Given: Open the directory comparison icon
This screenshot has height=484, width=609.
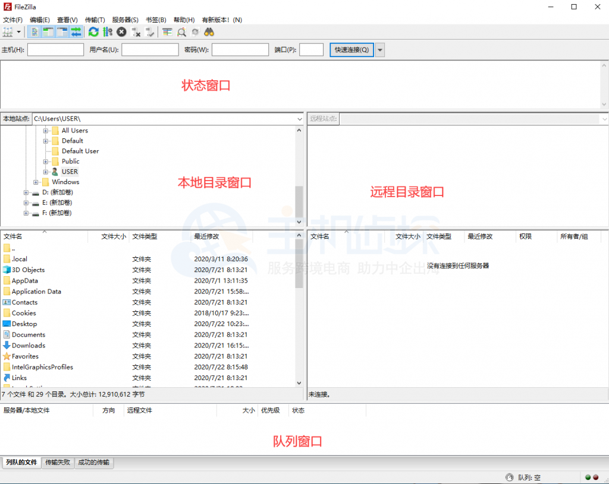Looking at the screenshot, I should coord(167,31).
